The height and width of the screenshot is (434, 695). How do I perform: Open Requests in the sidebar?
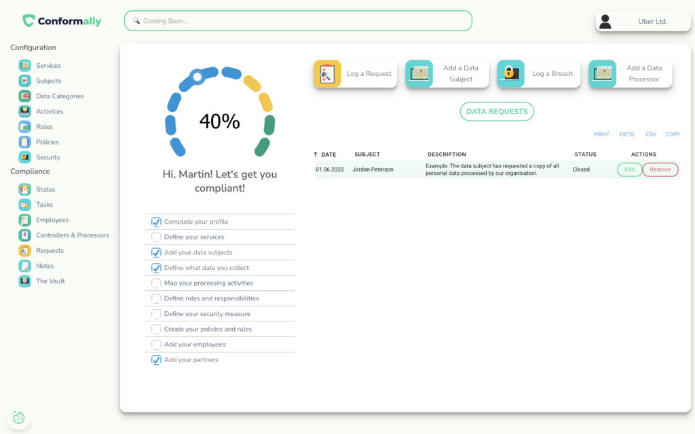click(50, 251)
